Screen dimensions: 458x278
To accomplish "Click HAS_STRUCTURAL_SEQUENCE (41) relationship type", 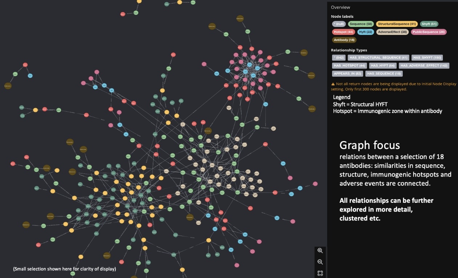I will click(x=378, y=57).
